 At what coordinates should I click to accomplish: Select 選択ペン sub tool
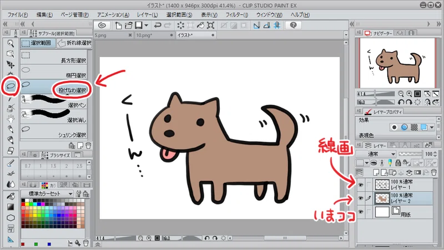point(54,102)
